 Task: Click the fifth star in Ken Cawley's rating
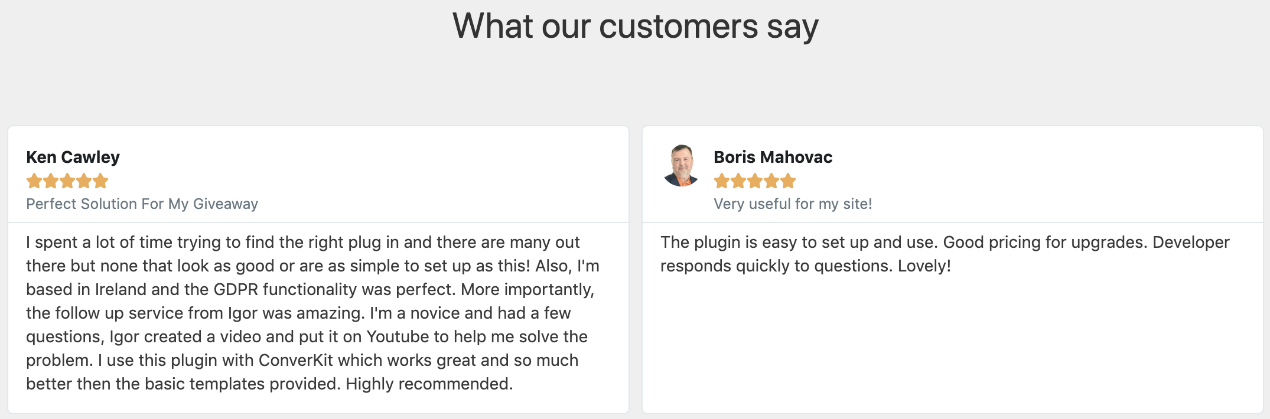click(x=101, y=181)
